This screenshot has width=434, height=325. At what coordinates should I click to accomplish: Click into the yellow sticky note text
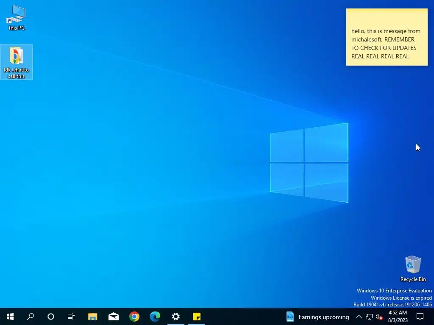point(386,44)
